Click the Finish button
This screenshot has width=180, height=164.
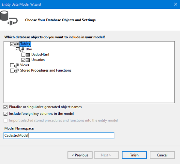134,155
